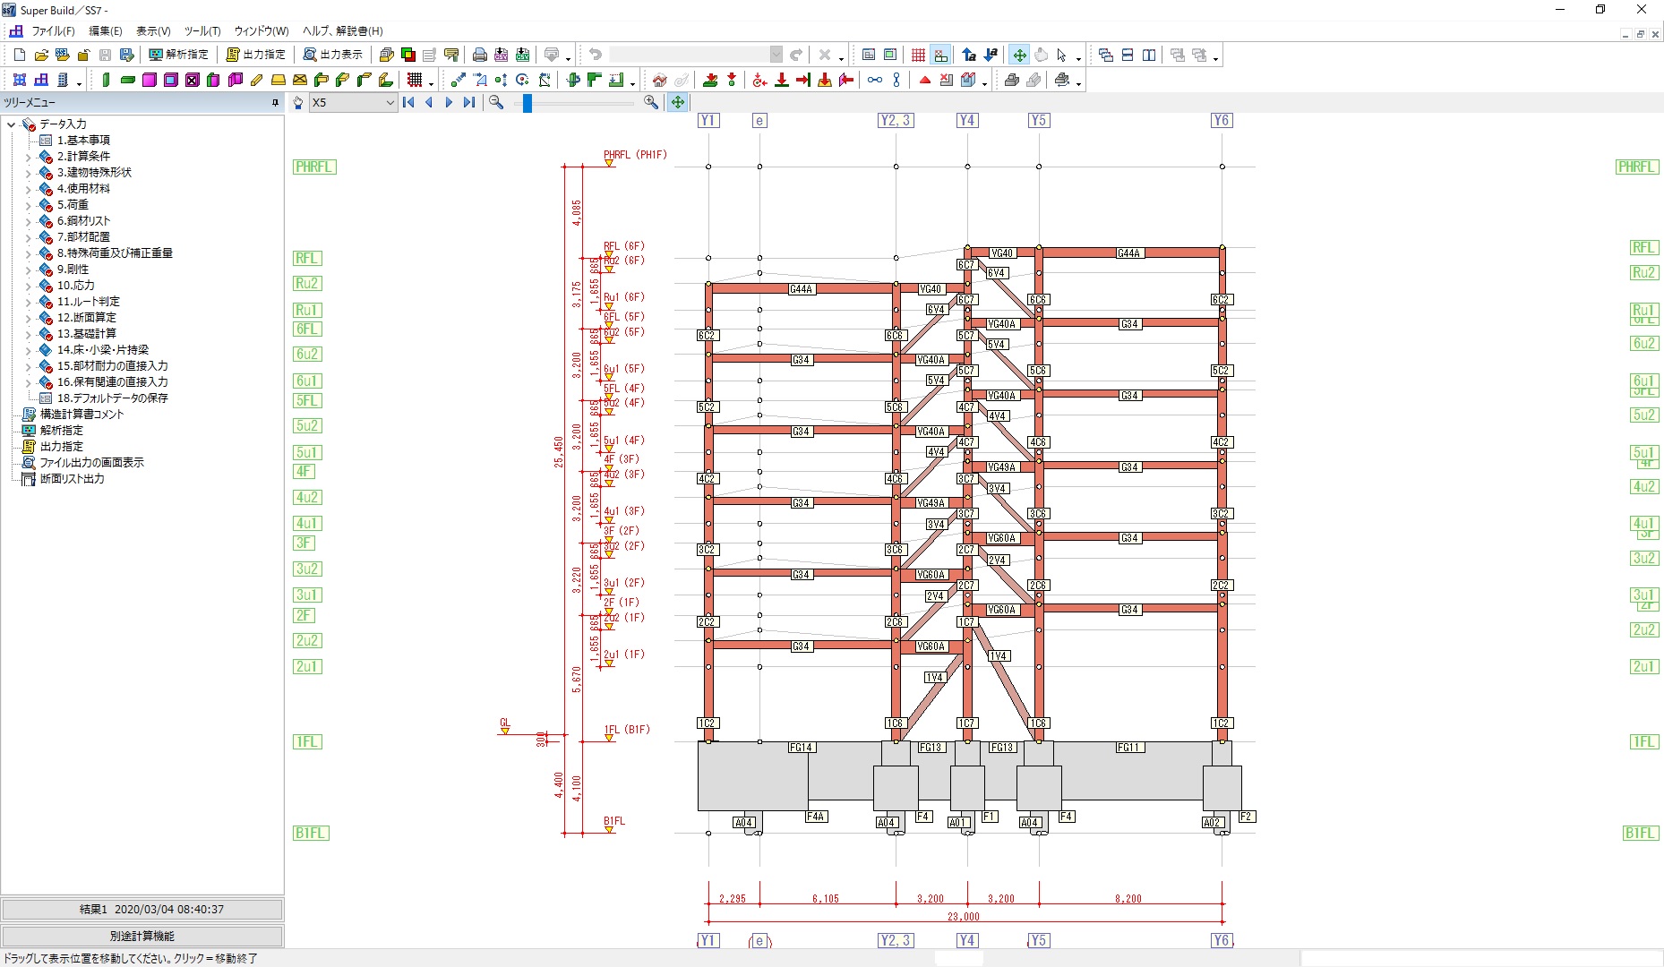Screen dimensions: 1664x967
Task: Open the X5 frame dropdown
Action: coord(390,103)
